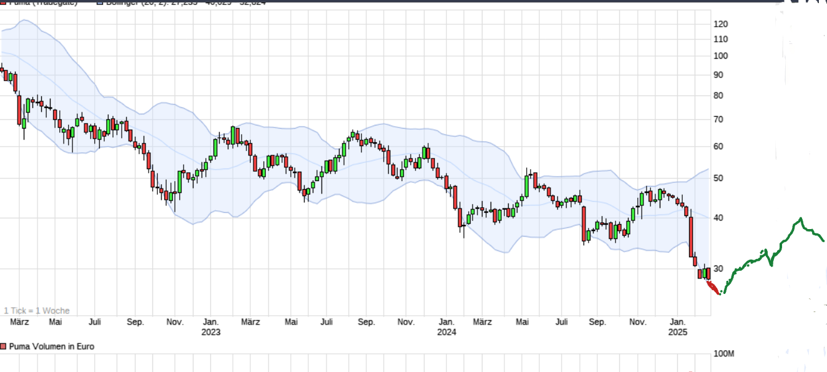
Task: Click the short red drawn trend segment
Action: point(713,288)
